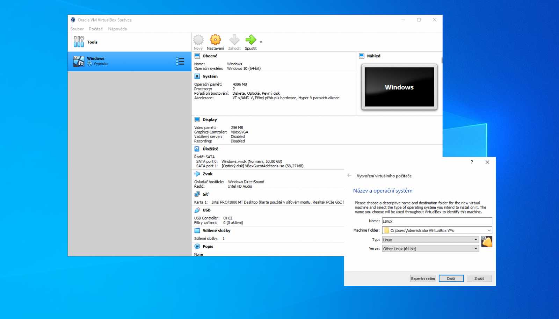Click the Zahodit discard arrow icon

point(234,40)
